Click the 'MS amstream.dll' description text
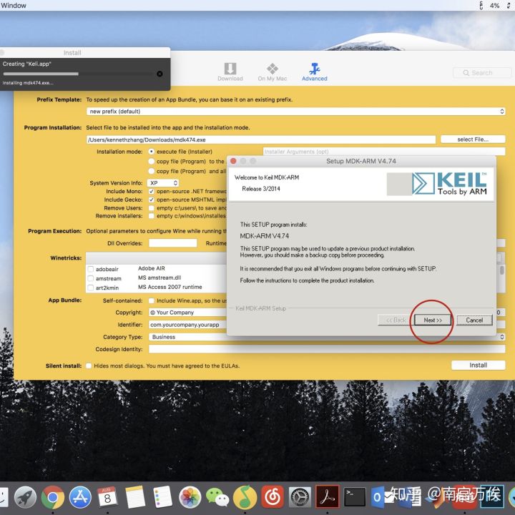The height and width of the screenshot is (515, 515). point(160,278)
